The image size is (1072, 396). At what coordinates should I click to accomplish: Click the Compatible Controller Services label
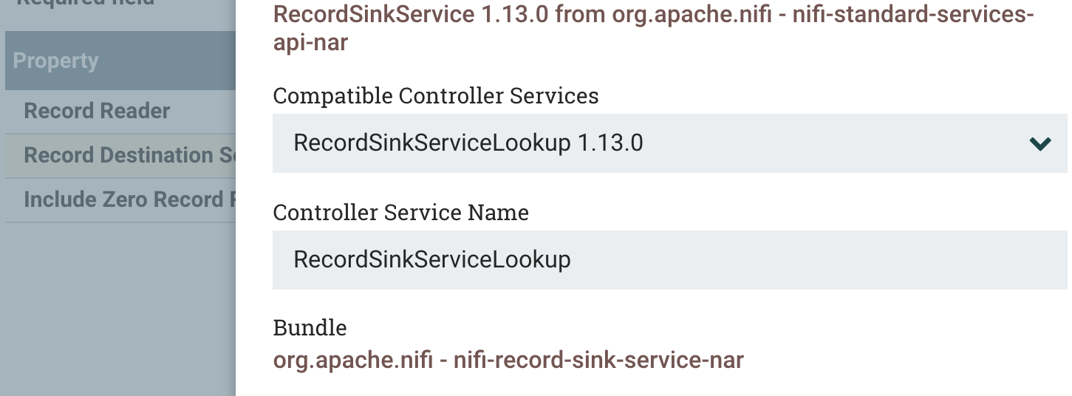coord(435,96)
